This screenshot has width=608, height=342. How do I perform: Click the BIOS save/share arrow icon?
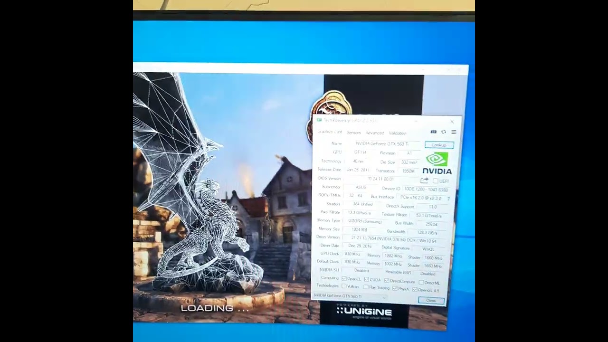pyautogui.click(x=424, y=180)
